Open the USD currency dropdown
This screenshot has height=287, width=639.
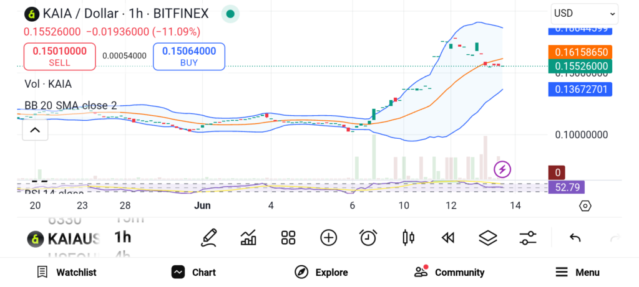coord(584,13)
